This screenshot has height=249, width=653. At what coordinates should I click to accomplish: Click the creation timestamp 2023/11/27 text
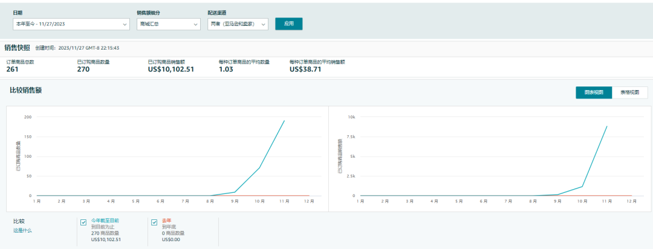(x=89, y=48)
